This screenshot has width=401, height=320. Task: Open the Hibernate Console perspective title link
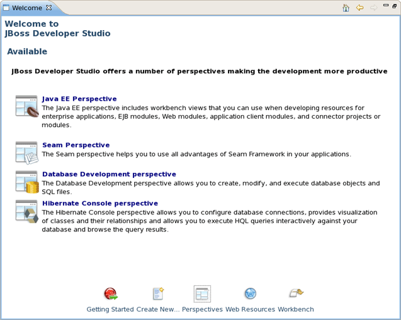100,203
